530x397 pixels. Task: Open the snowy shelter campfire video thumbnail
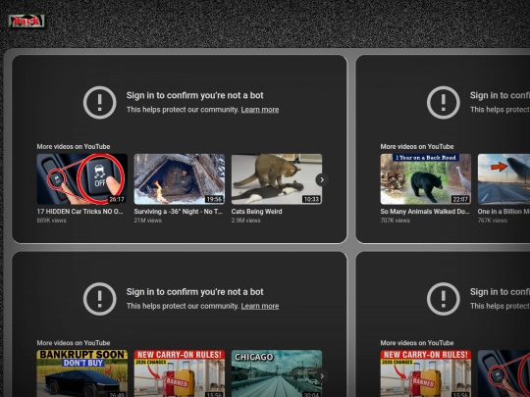pos(180,179)
